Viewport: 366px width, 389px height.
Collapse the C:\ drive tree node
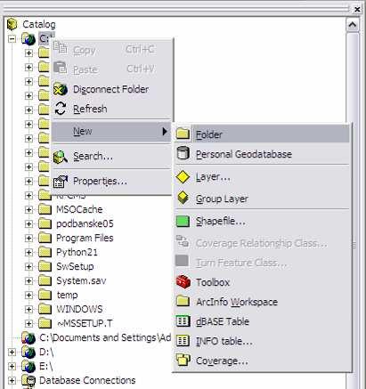pyautogui.click(x=12, y=38)
